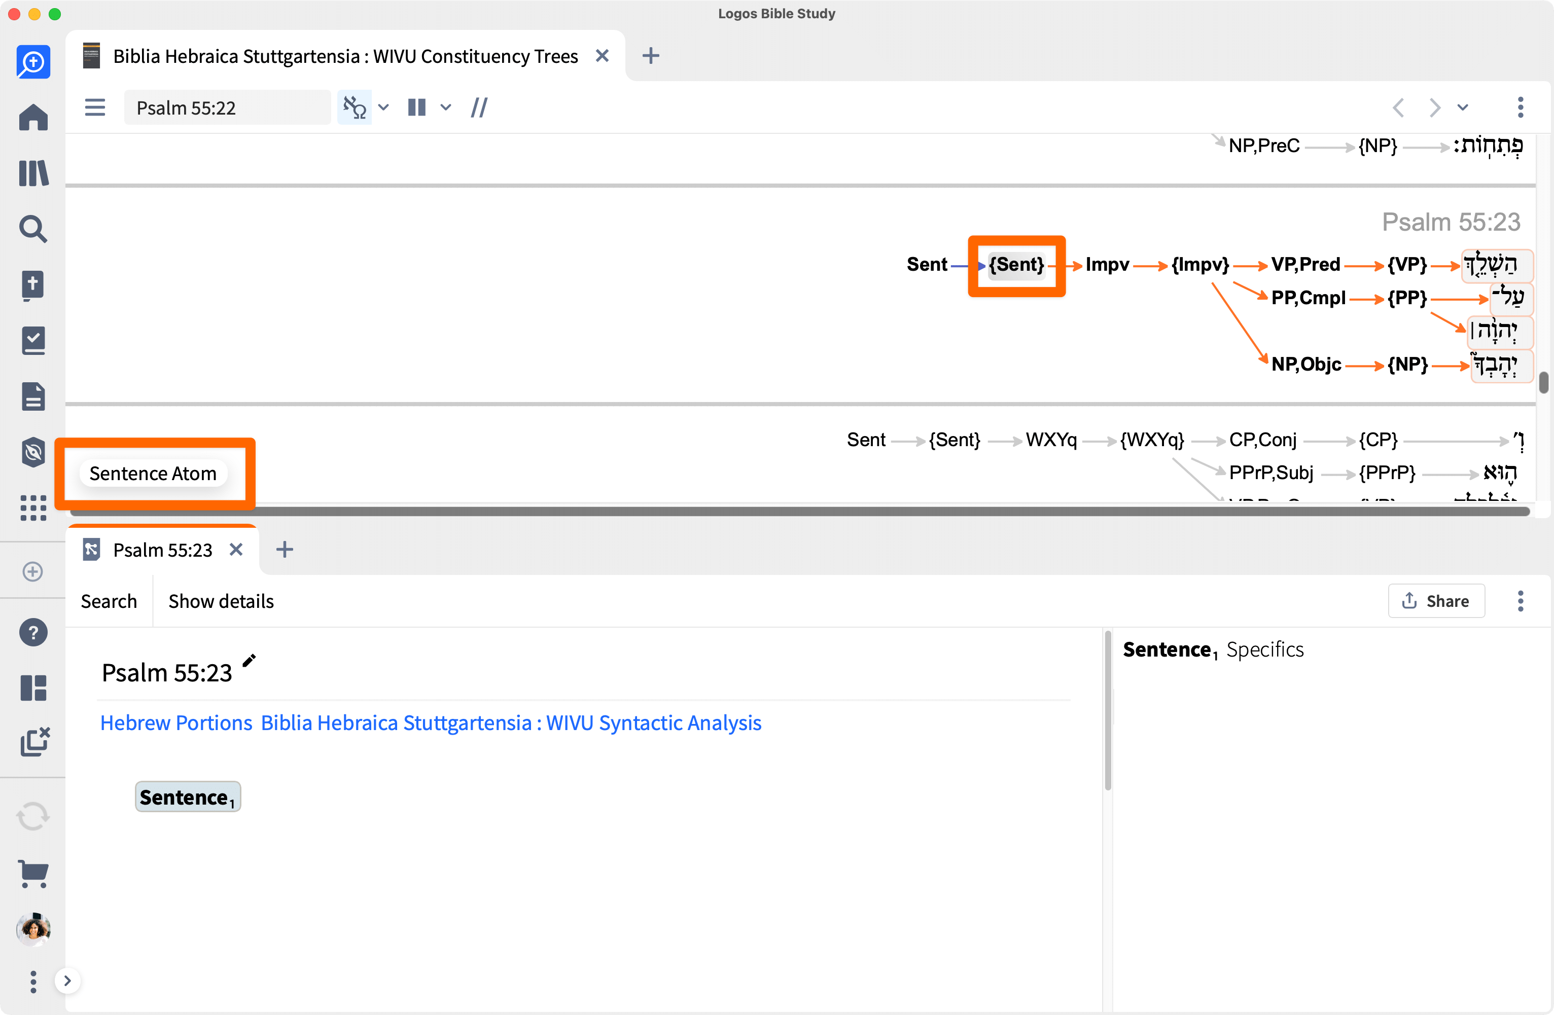Click the lower panel divider scrollbar

click(1107, 710)
